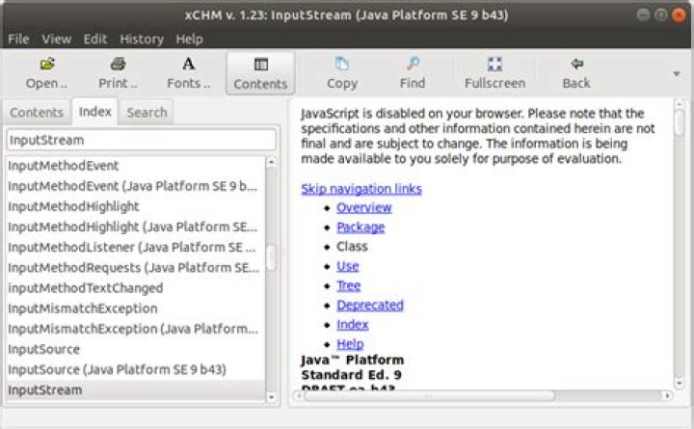Maximize the xCHM window
694x429 pixels.
click(x=661, y=15)
